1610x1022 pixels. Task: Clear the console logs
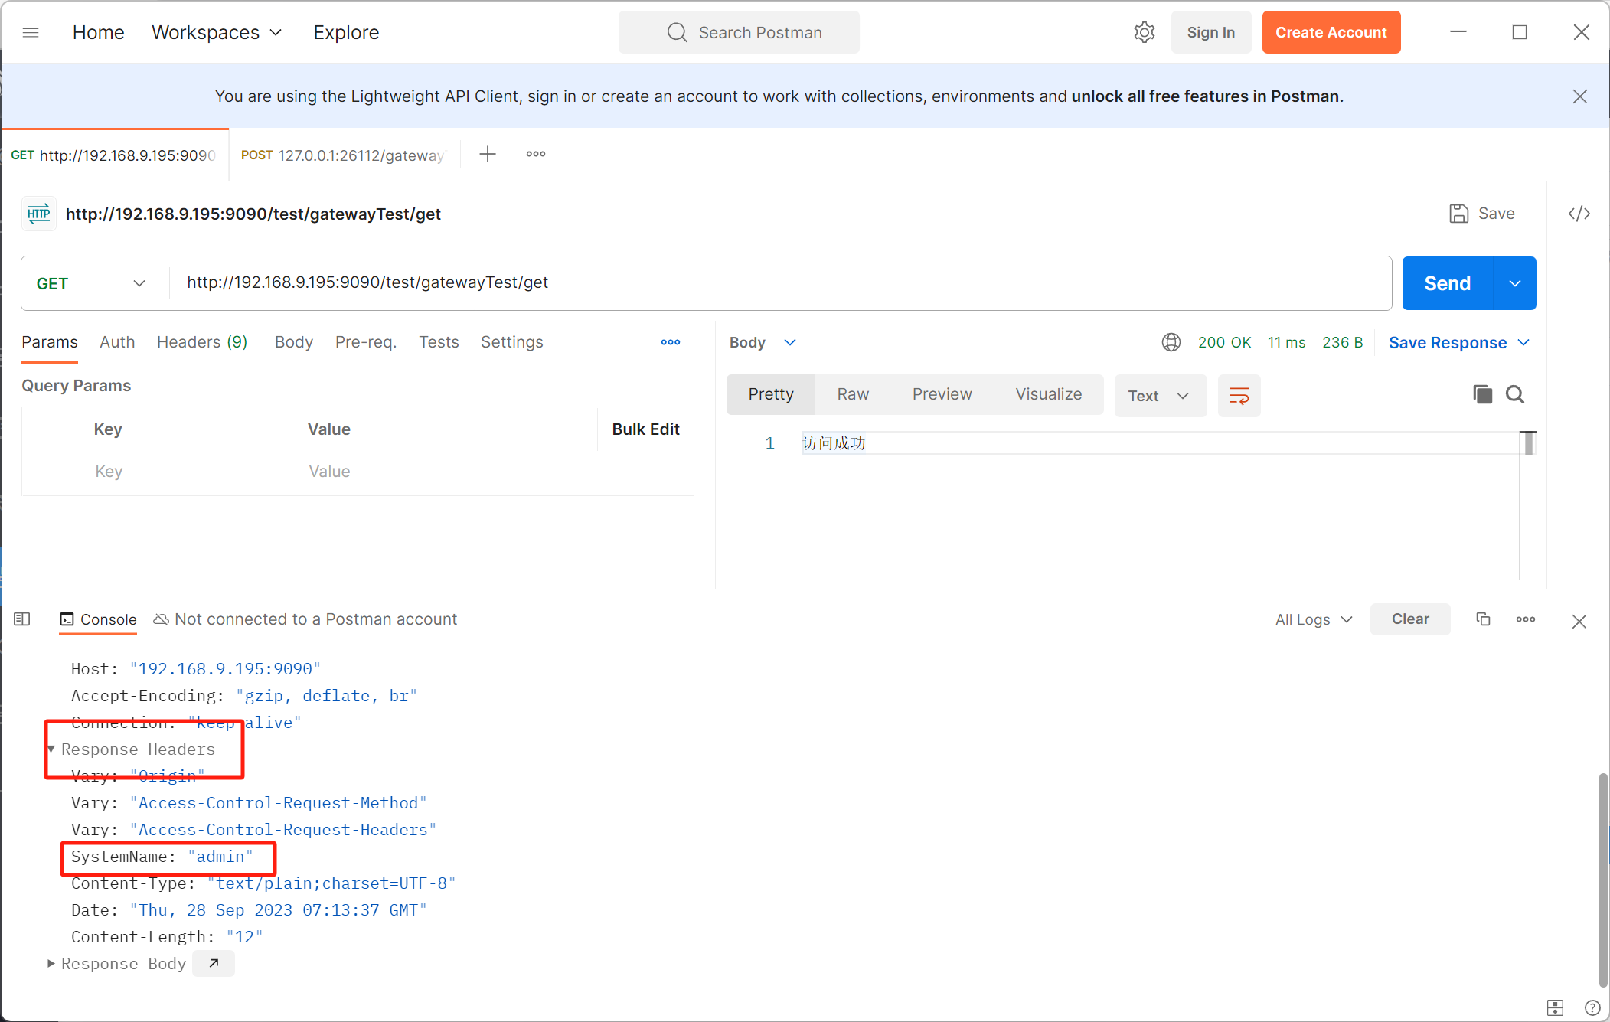(1409, 619)
